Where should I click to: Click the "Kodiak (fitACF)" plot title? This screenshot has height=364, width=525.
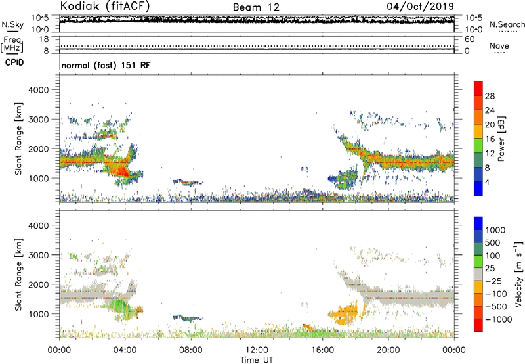tap(105, 6)
